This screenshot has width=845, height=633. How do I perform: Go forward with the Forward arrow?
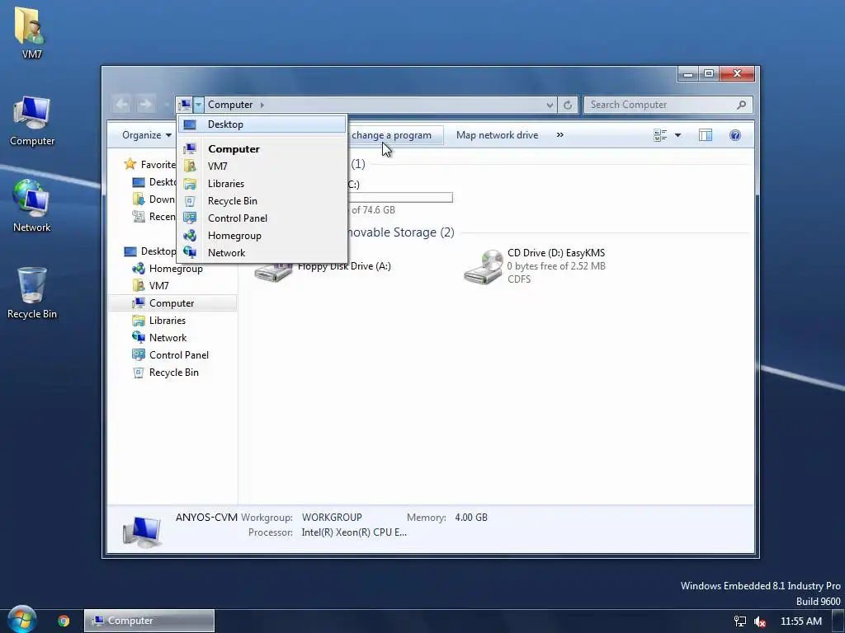point(145,105)
